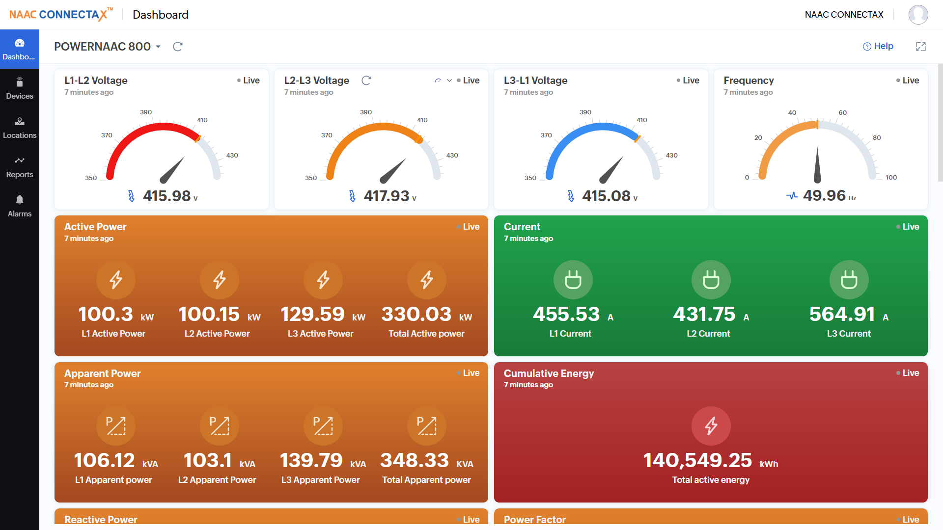Select the Dashboard page title

click(x=161, y=15)
